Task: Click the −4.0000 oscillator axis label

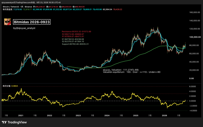Action: 193,111
